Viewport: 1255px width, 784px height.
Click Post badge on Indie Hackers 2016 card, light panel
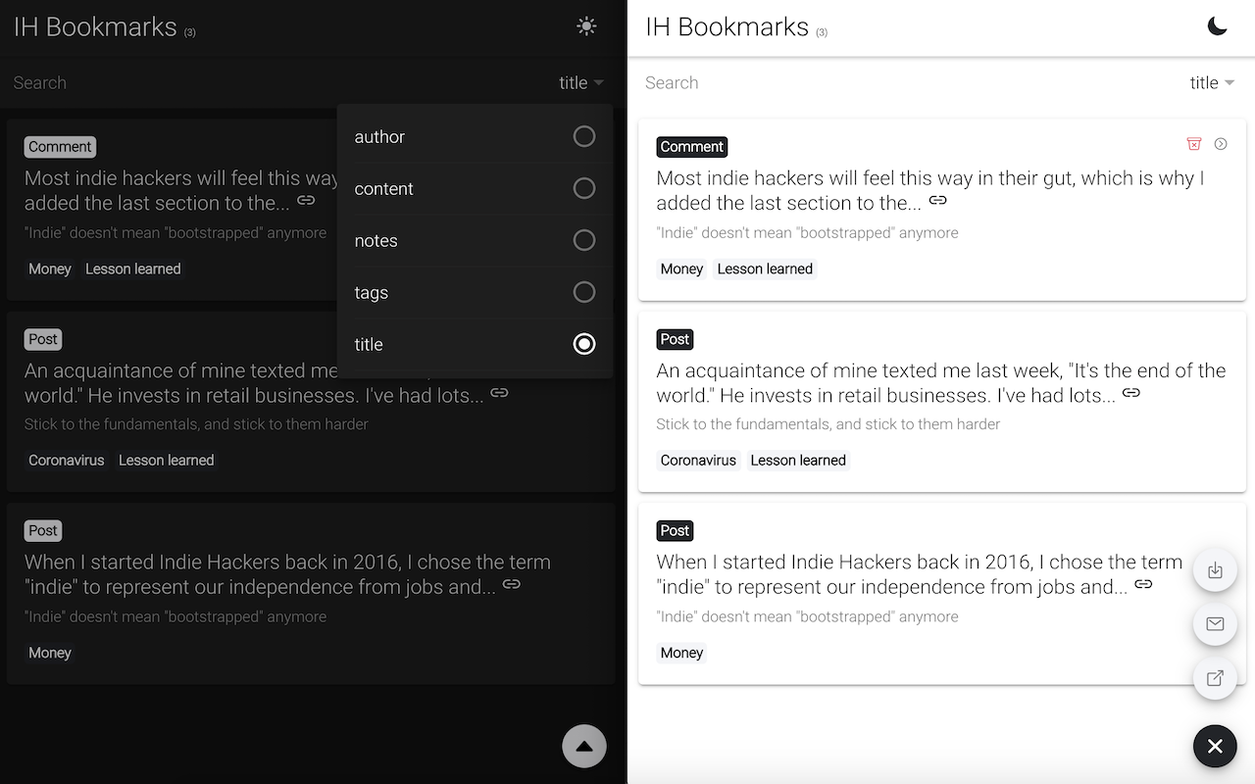[x=675, y=531]
